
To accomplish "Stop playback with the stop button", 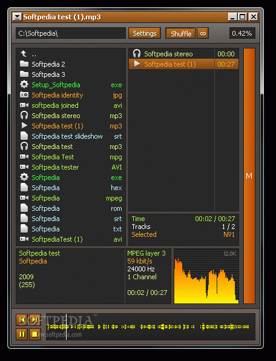I will 34,334.
